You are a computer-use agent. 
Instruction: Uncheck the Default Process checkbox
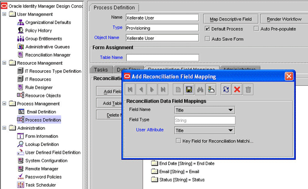pos(207,29)
